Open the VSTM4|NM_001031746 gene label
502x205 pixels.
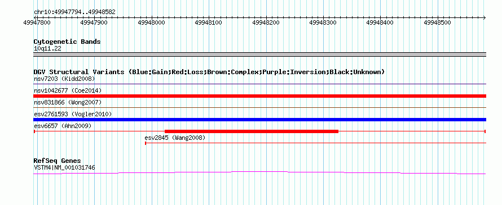click(64, 167)
